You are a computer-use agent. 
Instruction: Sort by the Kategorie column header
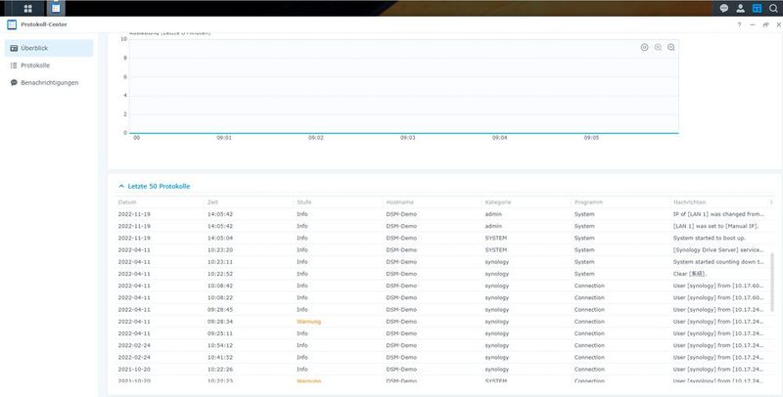point(498,202)
